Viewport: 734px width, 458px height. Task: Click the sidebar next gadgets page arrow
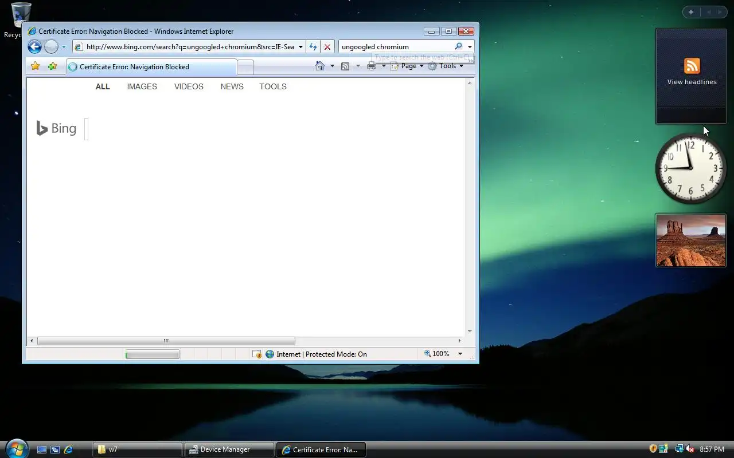coord(720,12)
